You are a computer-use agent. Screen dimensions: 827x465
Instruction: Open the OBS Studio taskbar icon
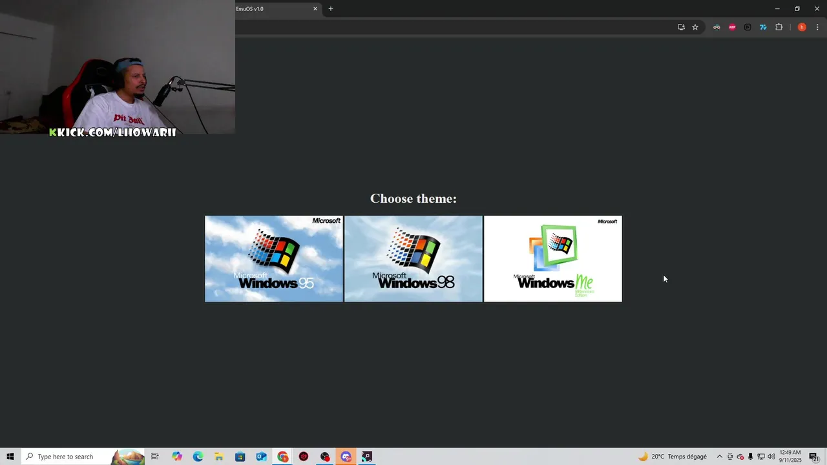point(325,457)
